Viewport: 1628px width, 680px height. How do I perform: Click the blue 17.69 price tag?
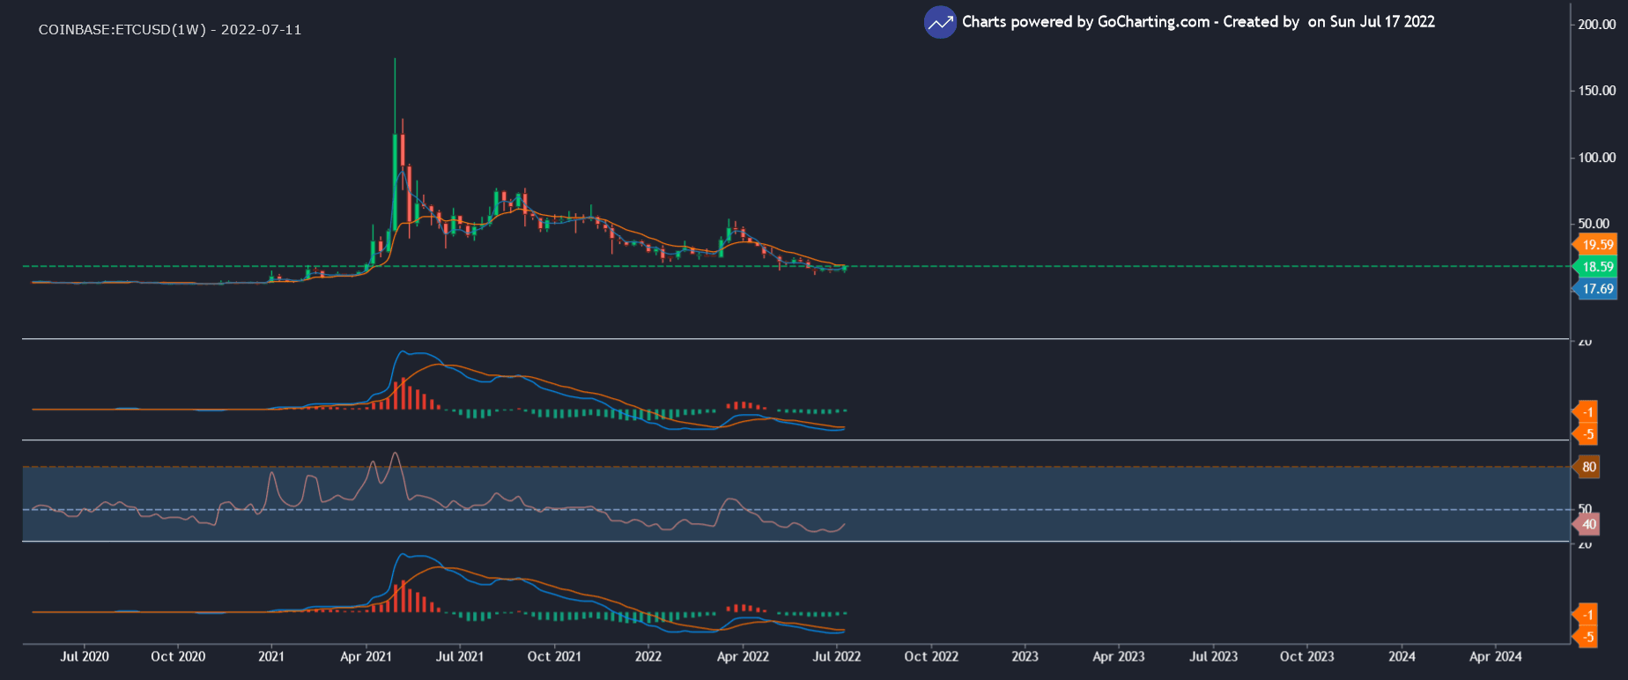[x=1596, y=289]
